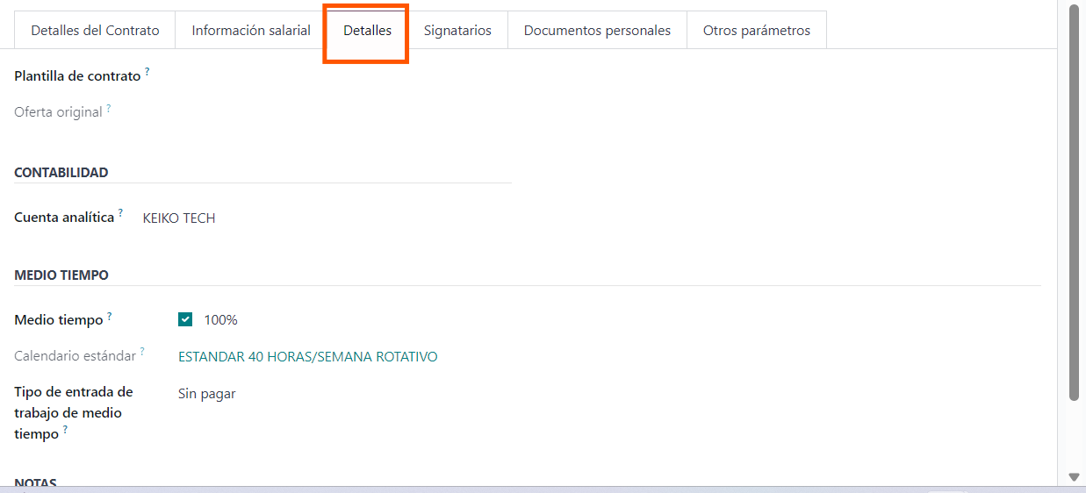Click the scrollbar down arrow
Image resolution: width=1086 pixels, height=493 pixels.
(x=1074, y=476)
